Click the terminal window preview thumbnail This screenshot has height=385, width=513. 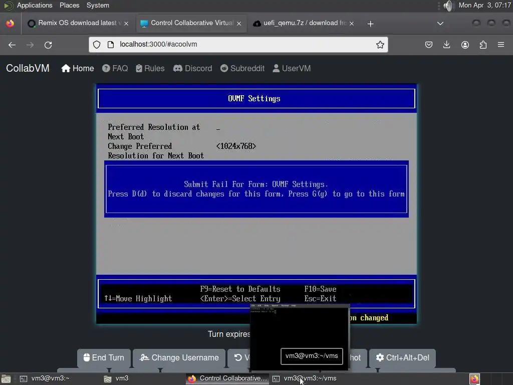pyautogui.click(x=300, y=337)
